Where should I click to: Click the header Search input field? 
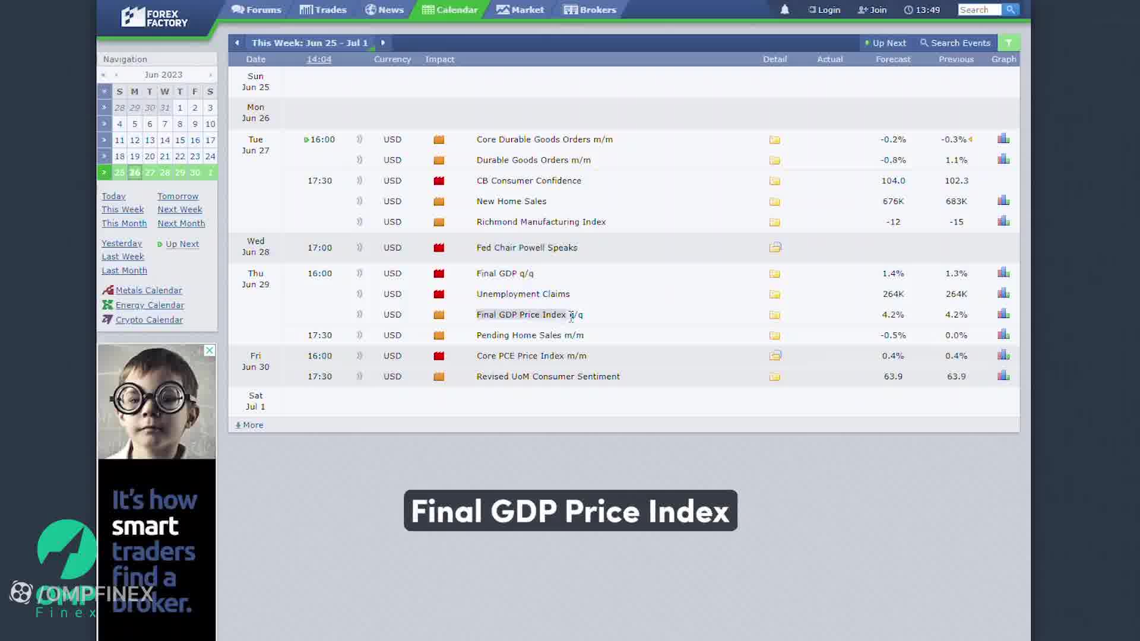click(978, 9)
